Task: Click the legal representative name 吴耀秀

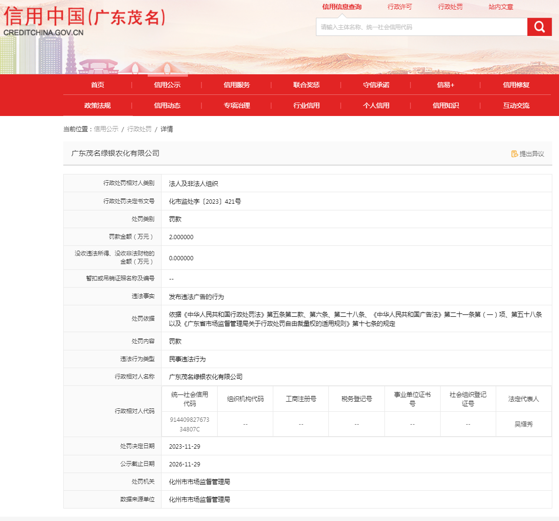Action: click(x=524, y=424)
